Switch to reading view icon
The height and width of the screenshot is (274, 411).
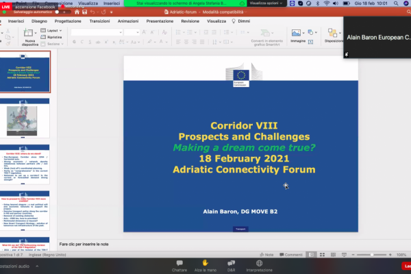(333, 255)
